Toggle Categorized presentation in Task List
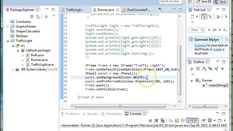This screenshot has width=233, height=131. tap(204, 16)
